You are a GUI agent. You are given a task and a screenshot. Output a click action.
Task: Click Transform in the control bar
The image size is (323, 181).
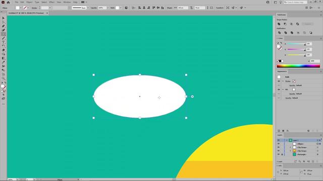pos(220,8)
